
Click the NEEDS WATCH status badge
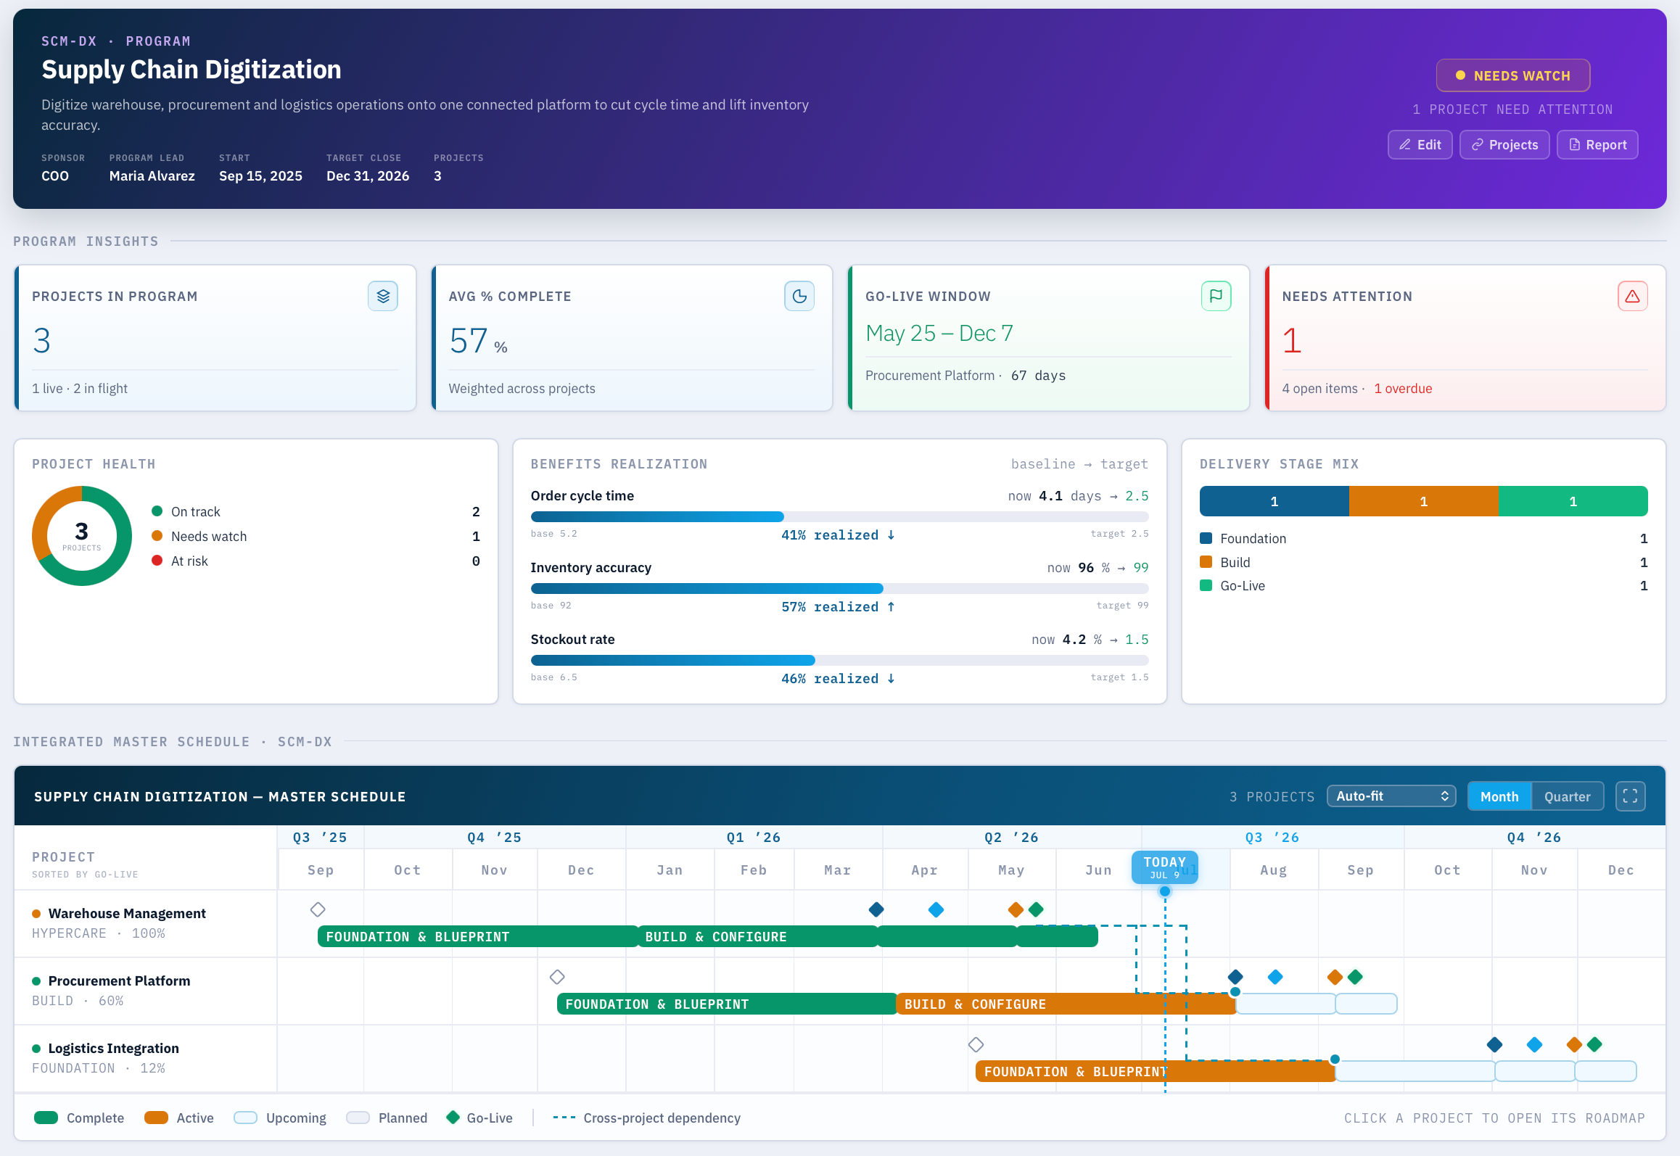tap(1513, 75)
